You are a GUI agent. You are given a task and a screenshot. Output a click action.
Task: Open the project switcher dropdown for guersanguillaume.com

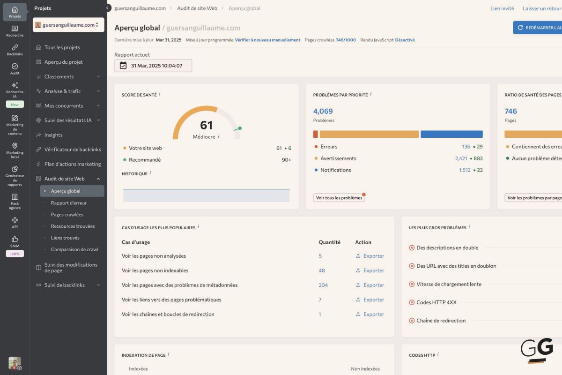coord(68,24)
